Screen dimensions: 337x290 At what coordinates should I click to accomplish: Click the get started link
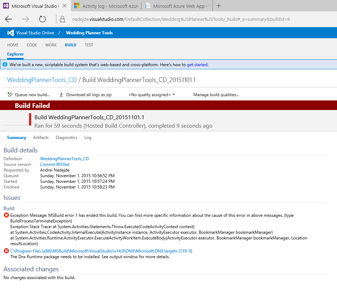(x=197, y=65)
